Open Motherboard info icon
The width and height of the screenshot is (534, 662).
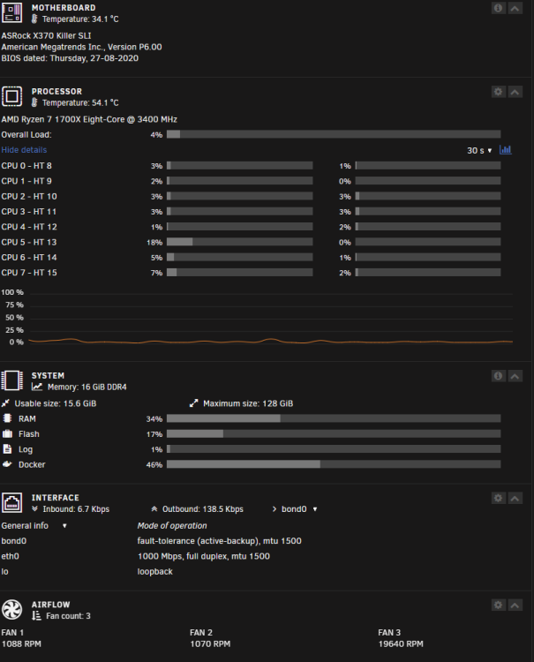point(498,8)
